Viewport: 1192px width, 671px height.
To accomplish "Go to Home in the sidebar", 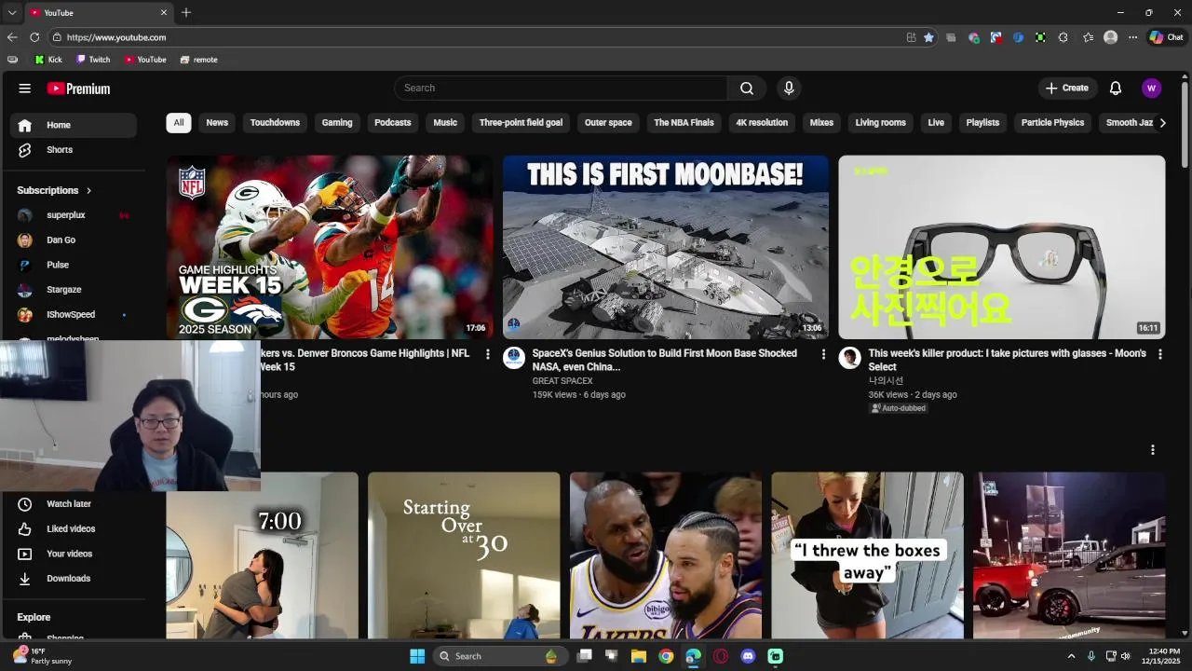I will pyautogui.click(x=74, y=125).
